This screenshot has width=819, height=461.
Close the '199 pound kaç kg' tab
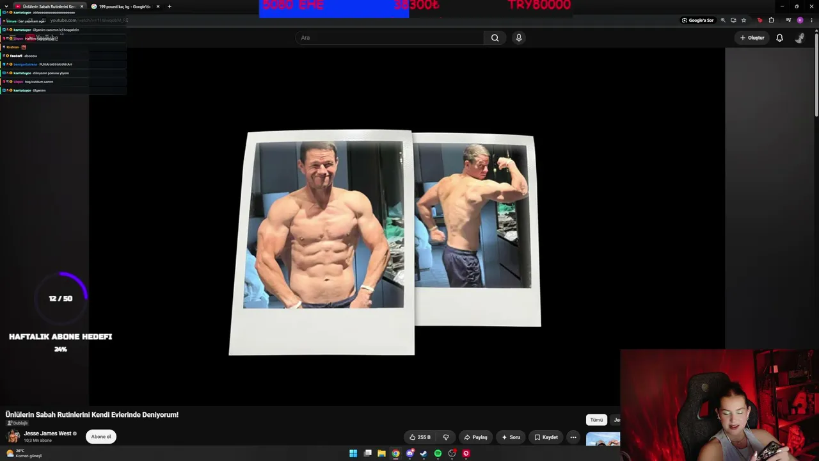pyautogui.click(x=157, y=6)
